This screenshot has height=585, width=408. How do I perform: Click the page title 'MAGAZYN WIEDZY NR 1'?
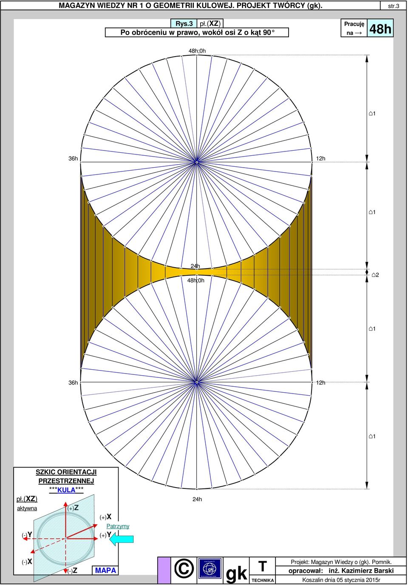tap(190, 6)
